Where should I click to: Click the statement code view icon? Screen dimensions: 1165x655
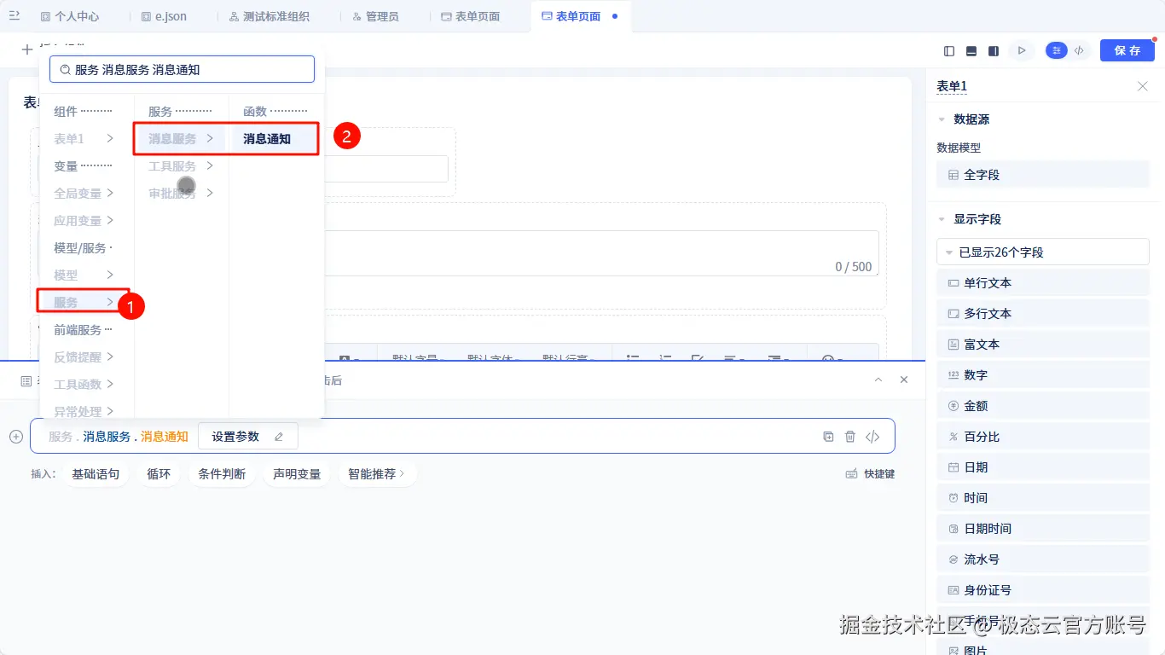[x=872, y=437]
